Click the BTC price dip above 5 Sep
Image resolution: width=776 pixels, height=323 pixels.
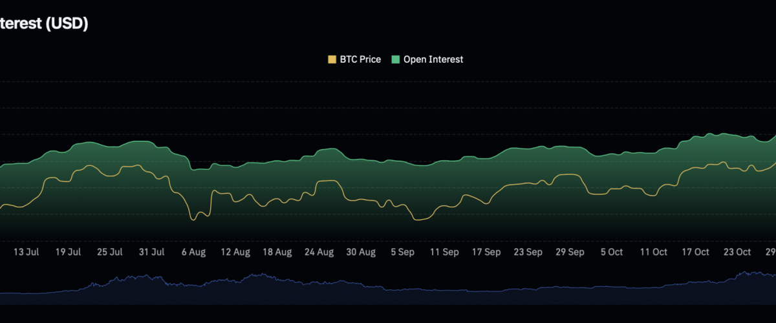pos(418,220)
